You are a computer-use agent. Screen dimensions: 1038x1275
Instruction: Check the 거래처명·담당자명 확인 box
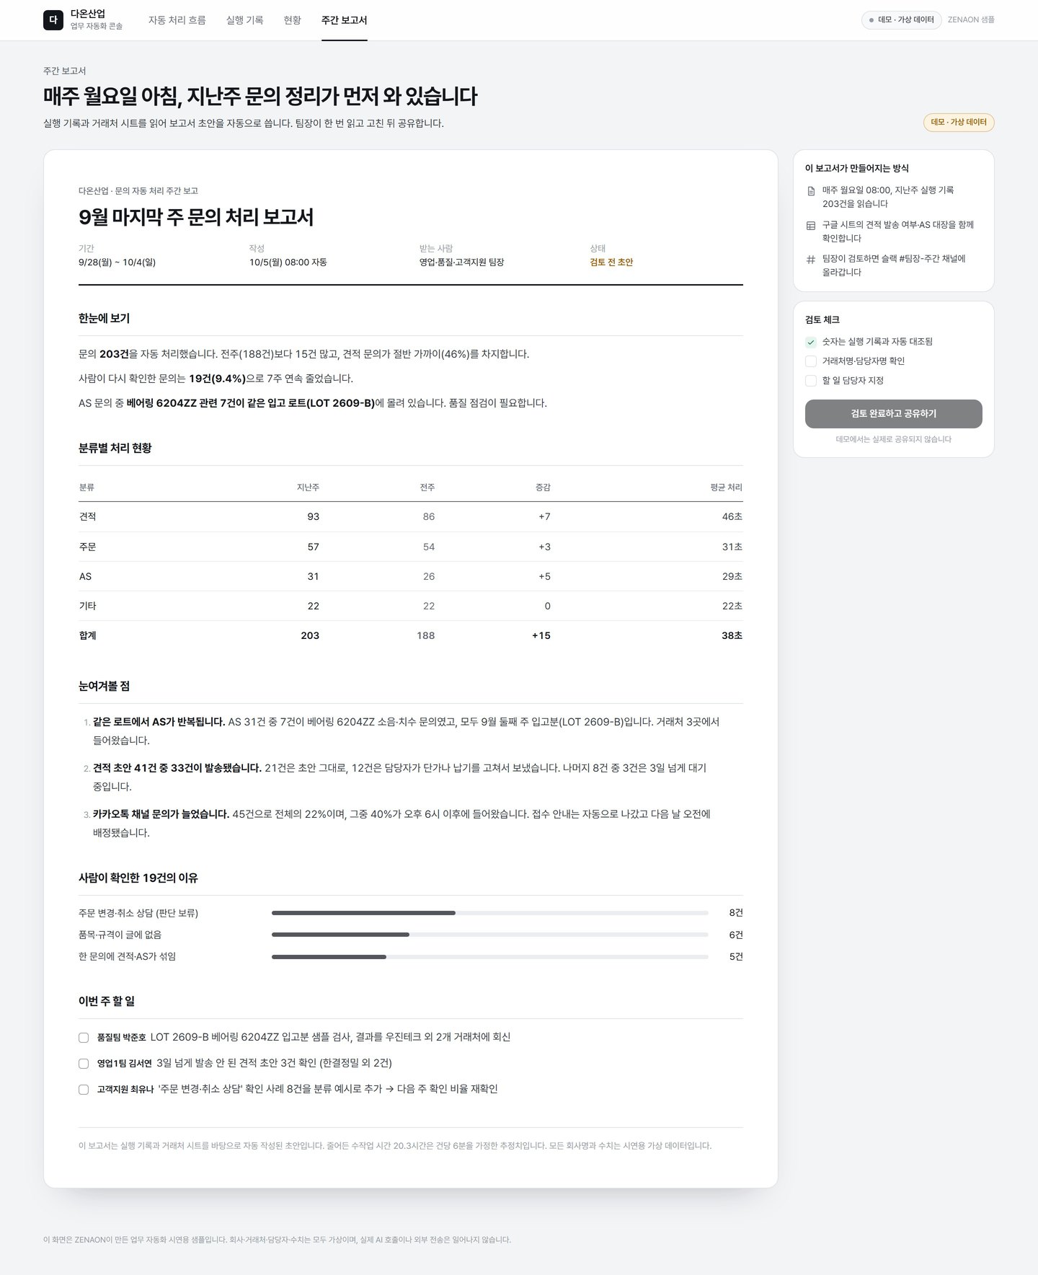(x=811, y=361)
